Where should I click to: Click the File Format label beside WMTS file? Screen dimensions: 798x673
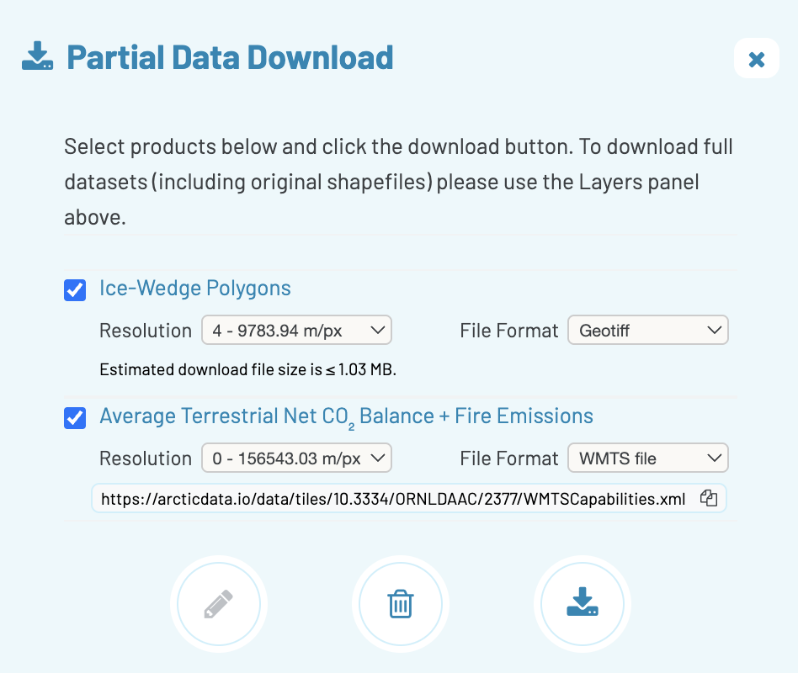pos(509,458)
